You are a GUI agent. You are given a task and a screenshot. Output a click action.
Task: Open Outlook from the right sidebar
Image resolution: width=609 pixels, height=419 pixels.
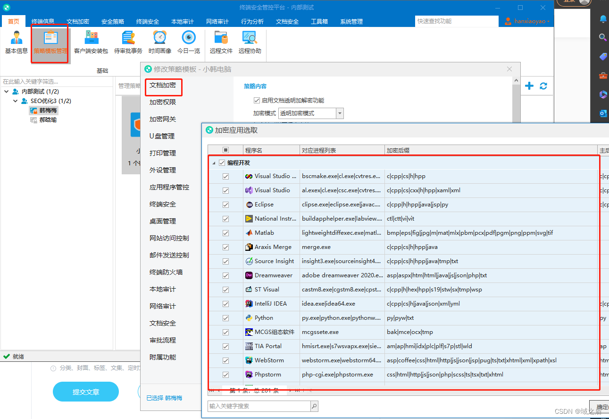tap(603, 113)
